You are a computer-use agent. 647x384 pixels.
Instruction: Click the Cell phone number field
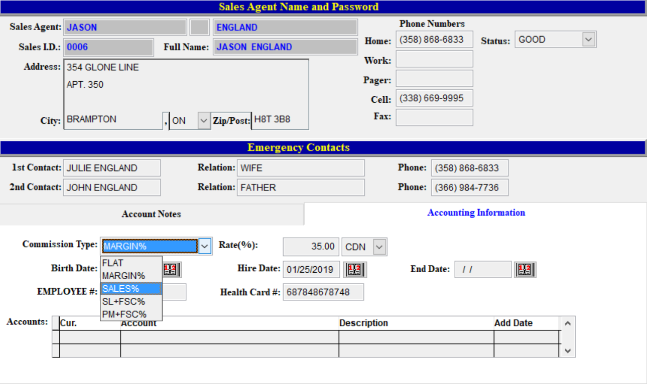click(434, 98)
